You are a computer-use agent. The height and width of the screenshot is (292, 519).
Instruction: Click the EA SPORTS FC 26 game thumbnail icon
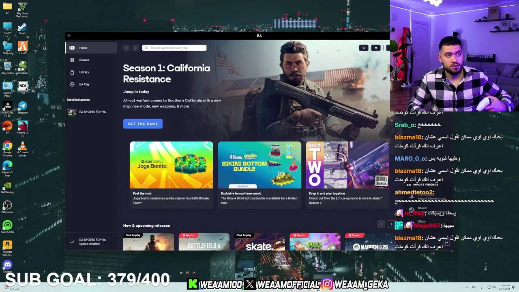72,112
